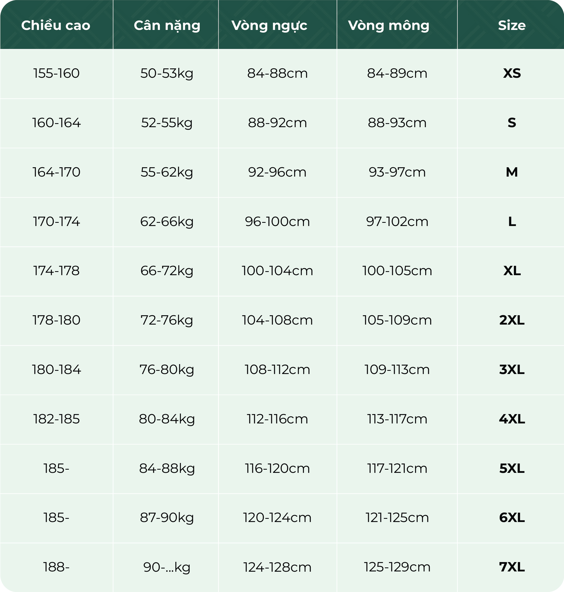Click the 6XL size cell
The image size is (564, 592).
[512, 518]
